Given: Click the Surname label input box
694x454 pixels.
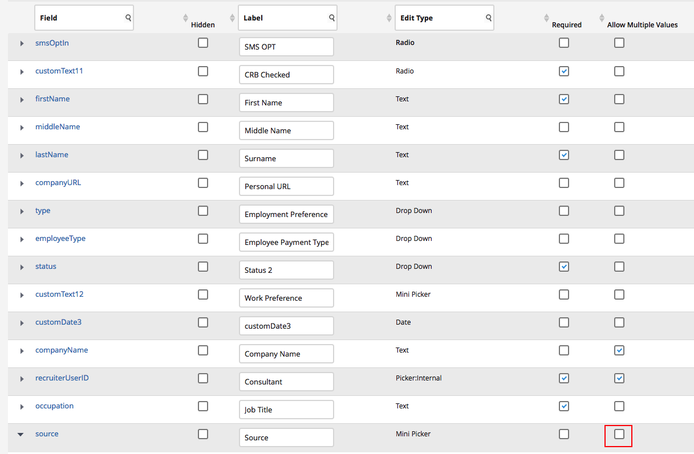Looking at the screenshot, I should [x=286, y=158].
